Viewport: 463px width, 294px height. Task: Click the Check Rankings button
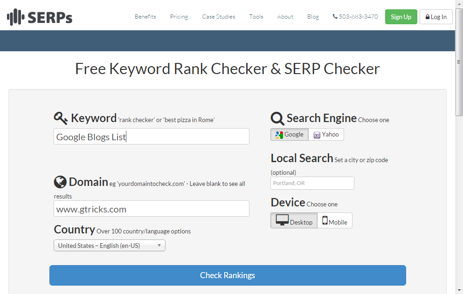[x=228, y=275]
